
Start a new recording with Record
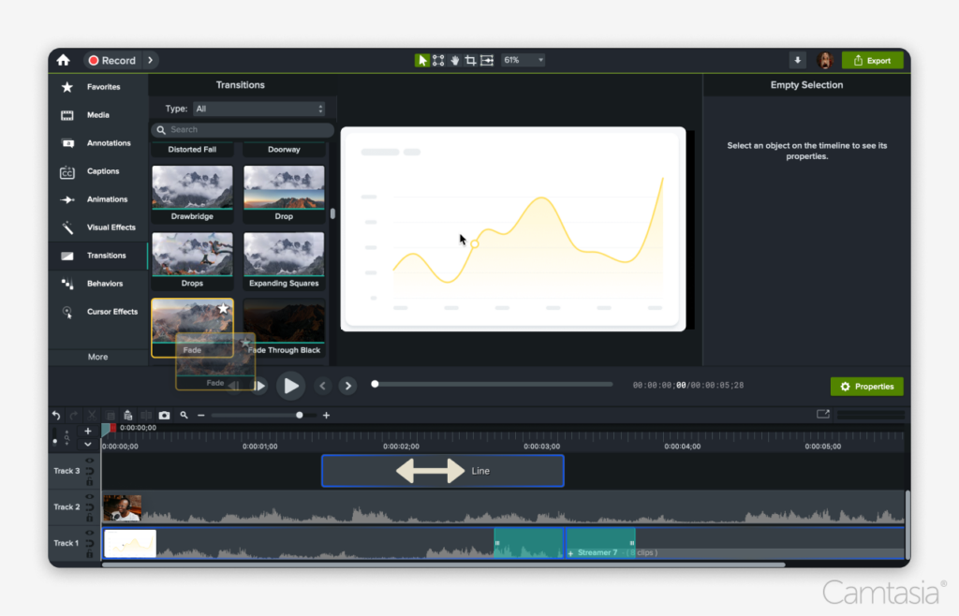click(112, 60)
